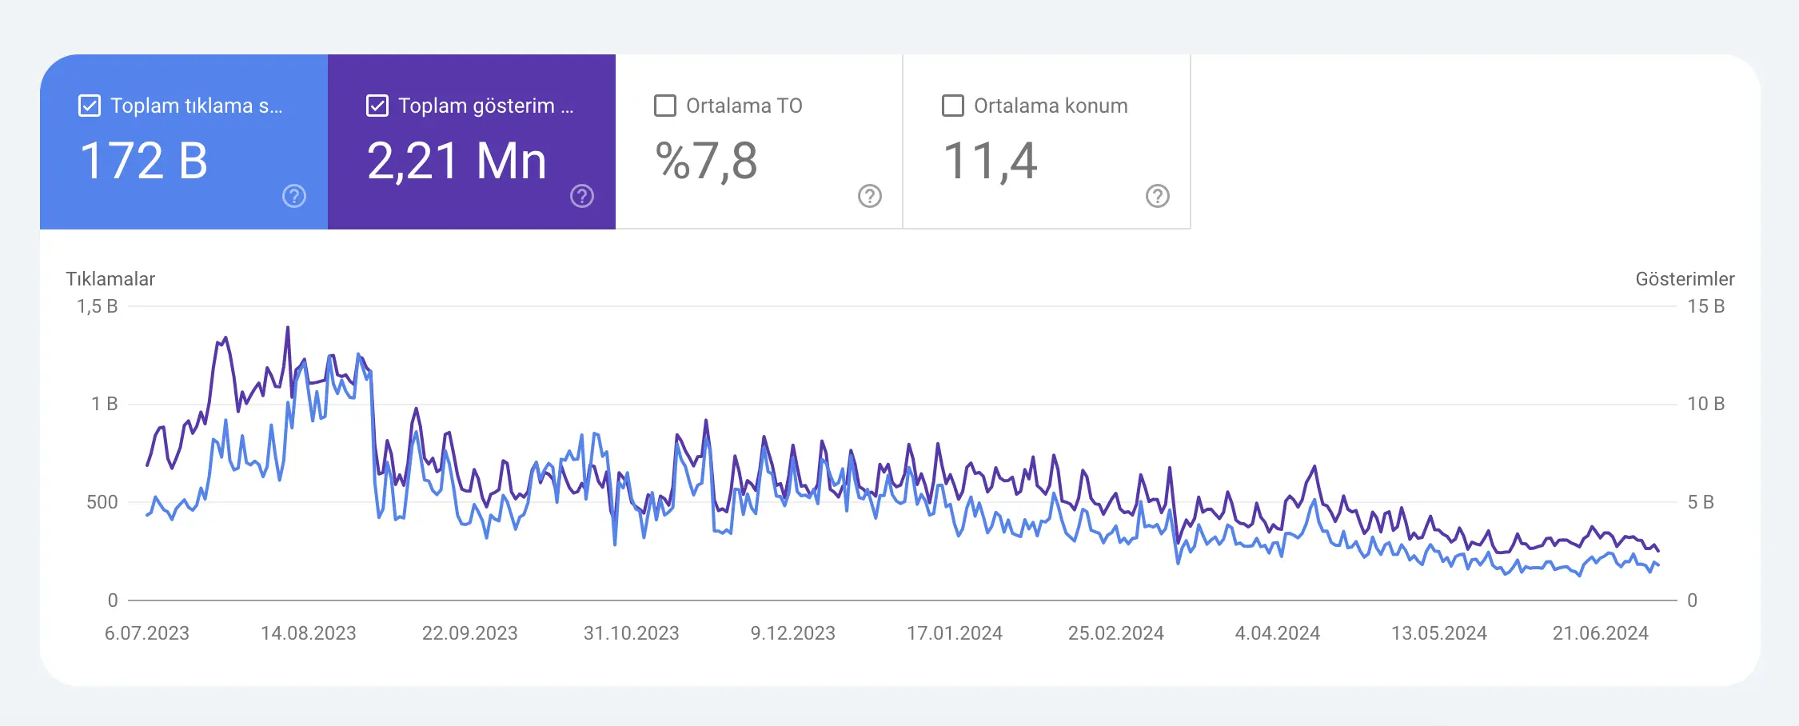Click the %7,8 average CTR value
This screenshot has width=1799, height=726.
coord(706,161)
